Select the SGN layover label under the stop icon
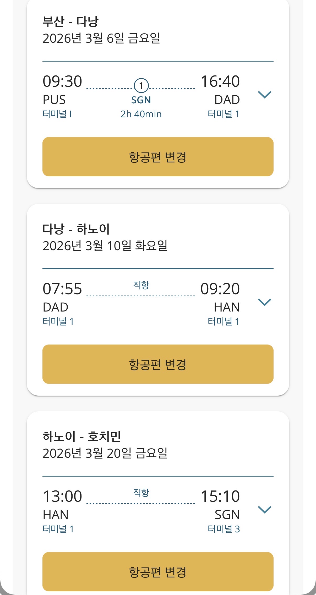The image size is (316, 595). coord(141,100)
